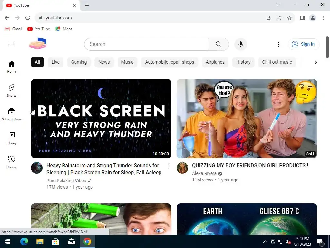Open the clock showing 9:20 PM
330x248 pixels.
302,242
